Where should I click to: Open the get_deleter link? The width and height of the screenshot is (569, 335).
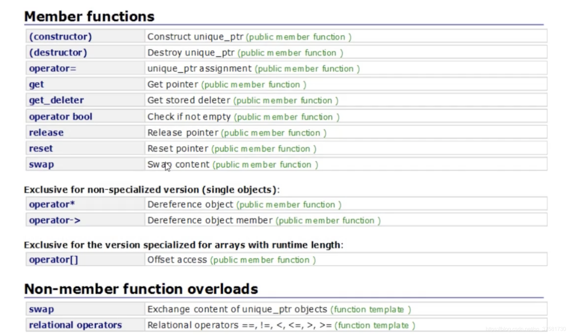56,100
